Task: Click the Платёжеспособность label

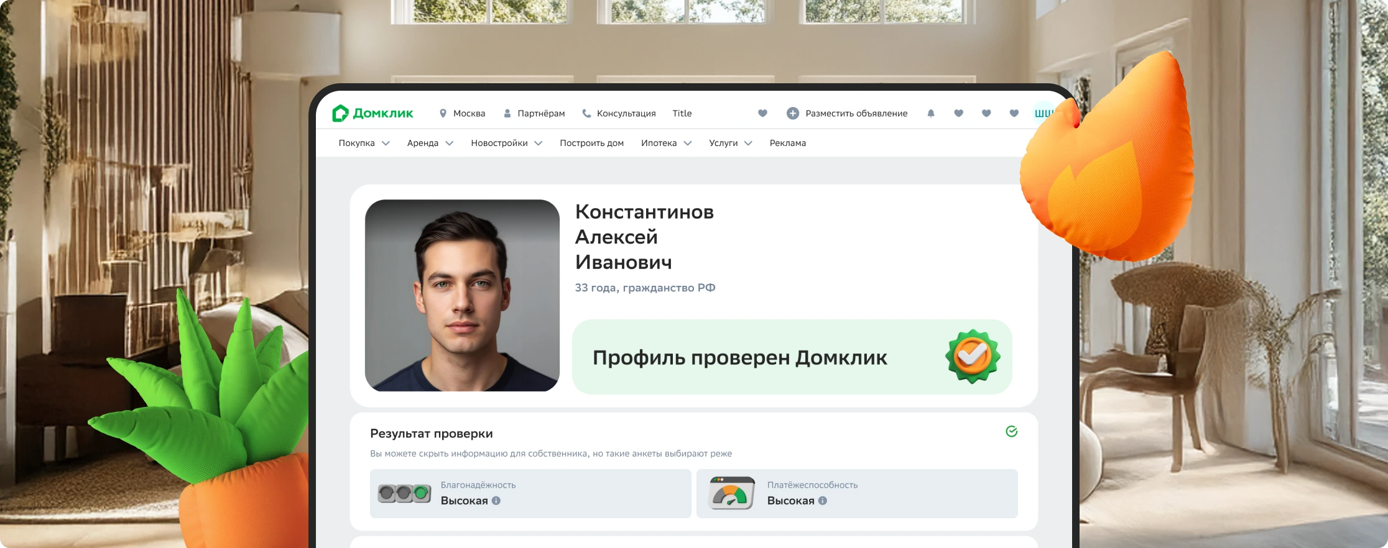Action: tap(812, 485)
